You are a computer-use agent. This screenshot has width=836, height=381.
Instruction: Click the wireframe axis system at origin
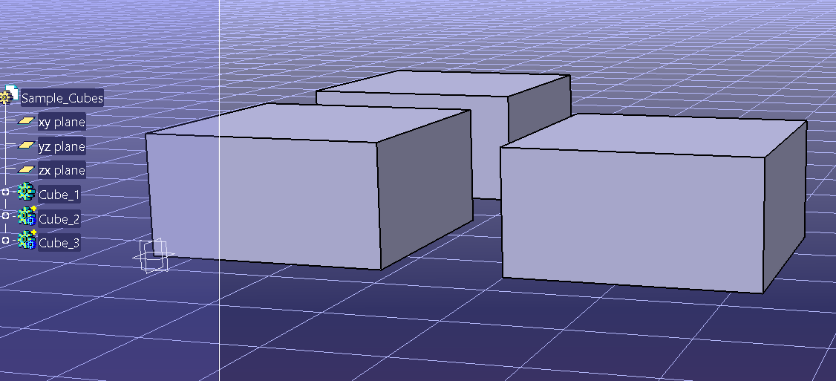[154, 255]
